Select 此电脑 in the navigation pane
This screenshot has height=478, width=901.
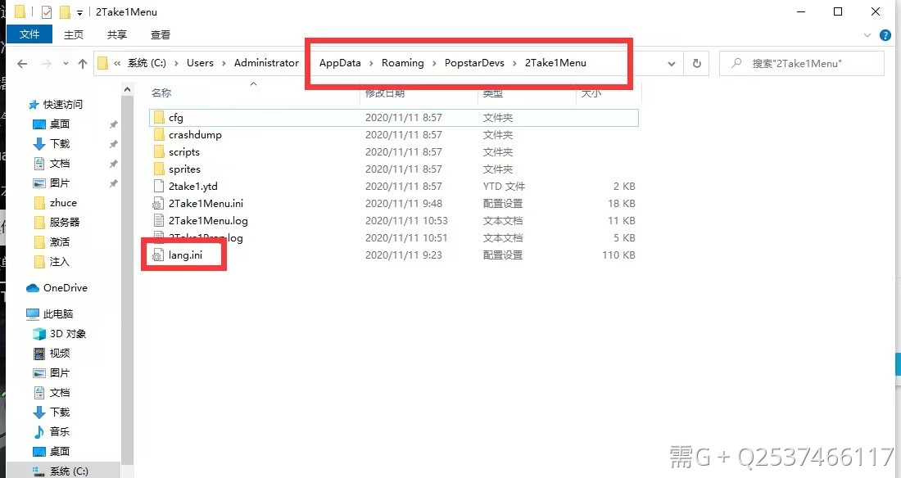pyautogui.click(x=58, y=313)
